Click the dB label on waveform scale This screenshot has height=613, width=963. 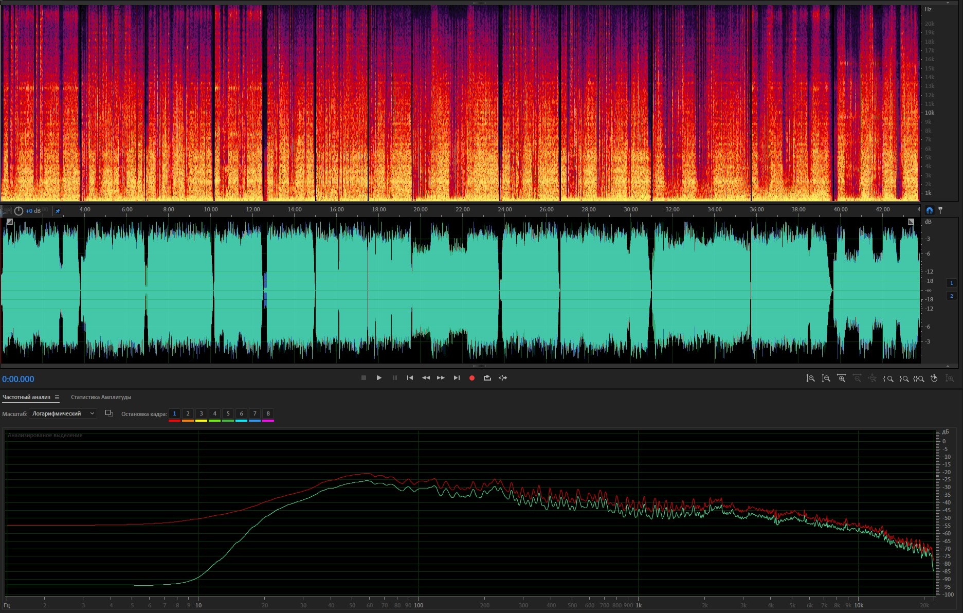point(928,222)
